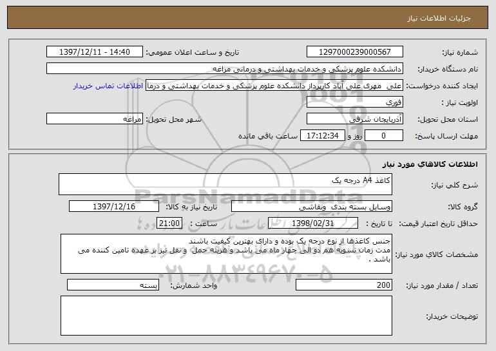Click the نام دستگاه خریدار field
The width and height of the screenshot is (496, 351).
coord(225,68)
